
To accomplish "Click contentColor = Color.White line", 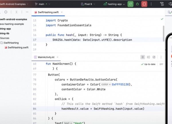I will [x=83, y=89].
